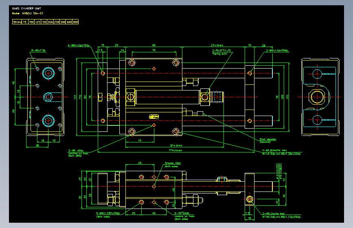Image resolution: width=353 pixels, height=228 pixels.
Task: Click the 81+Stroke dimension text
Action: [x=176, y=145]
